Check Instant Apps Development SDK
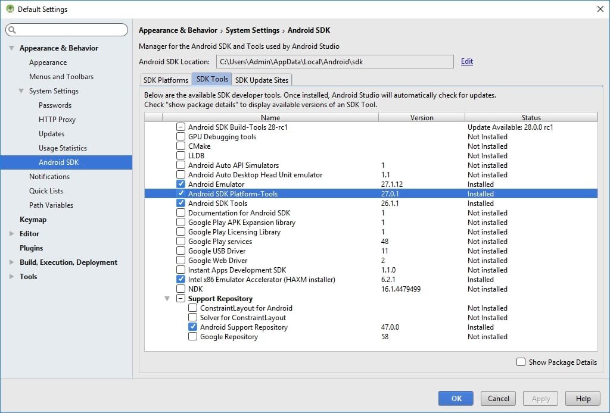Viewport: 610px width, 413px height. tap(180, 270)
